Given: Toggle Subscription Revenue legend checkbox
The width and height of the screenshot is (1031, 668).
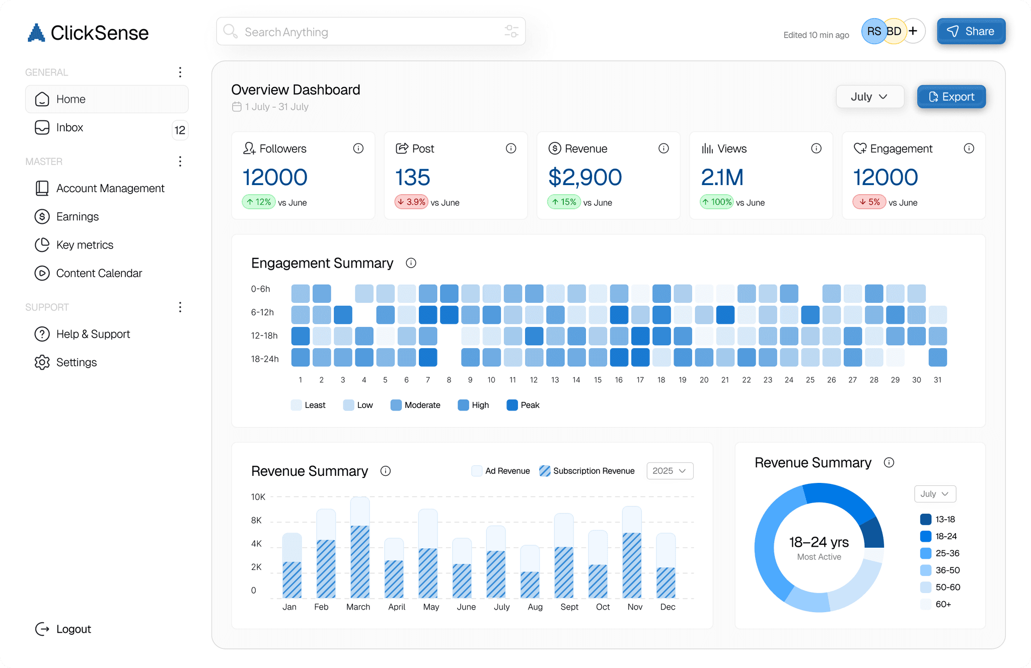Looking at the screenshot, I should pos(544,471).
